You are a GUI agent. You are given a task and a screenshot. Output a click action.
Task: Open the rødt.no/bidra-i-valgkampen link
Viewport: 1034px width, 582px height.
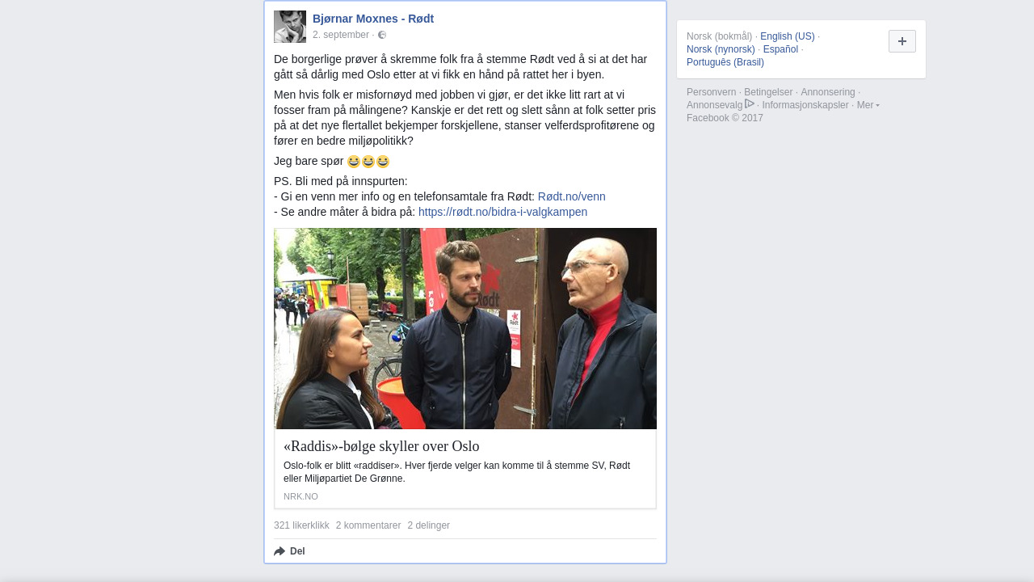[x=502, y=212]
